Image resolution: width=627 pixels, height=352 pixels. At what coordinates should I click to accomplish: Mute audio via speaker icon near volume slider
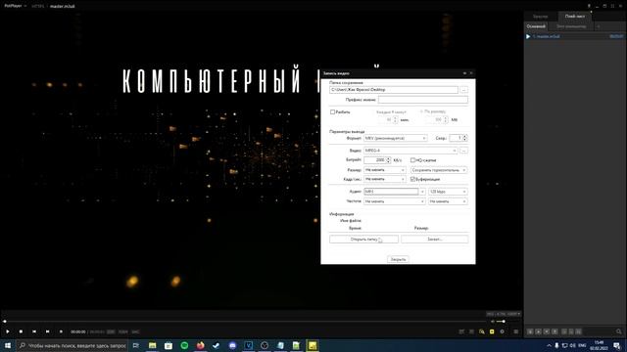(492, 322)
